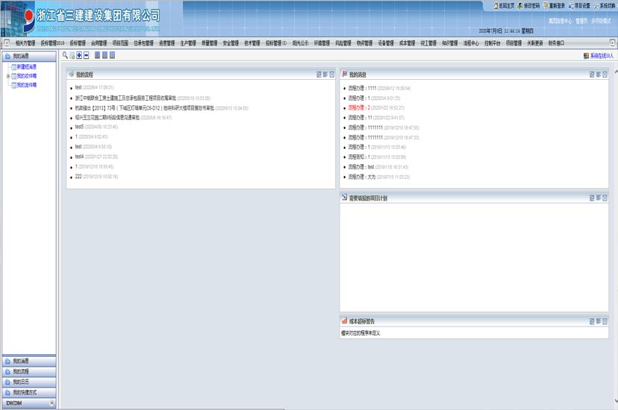Viewport: 618px width, 410px height.
Task: Click the magnifier search icon in toolbar
Action: click(65, 56)
